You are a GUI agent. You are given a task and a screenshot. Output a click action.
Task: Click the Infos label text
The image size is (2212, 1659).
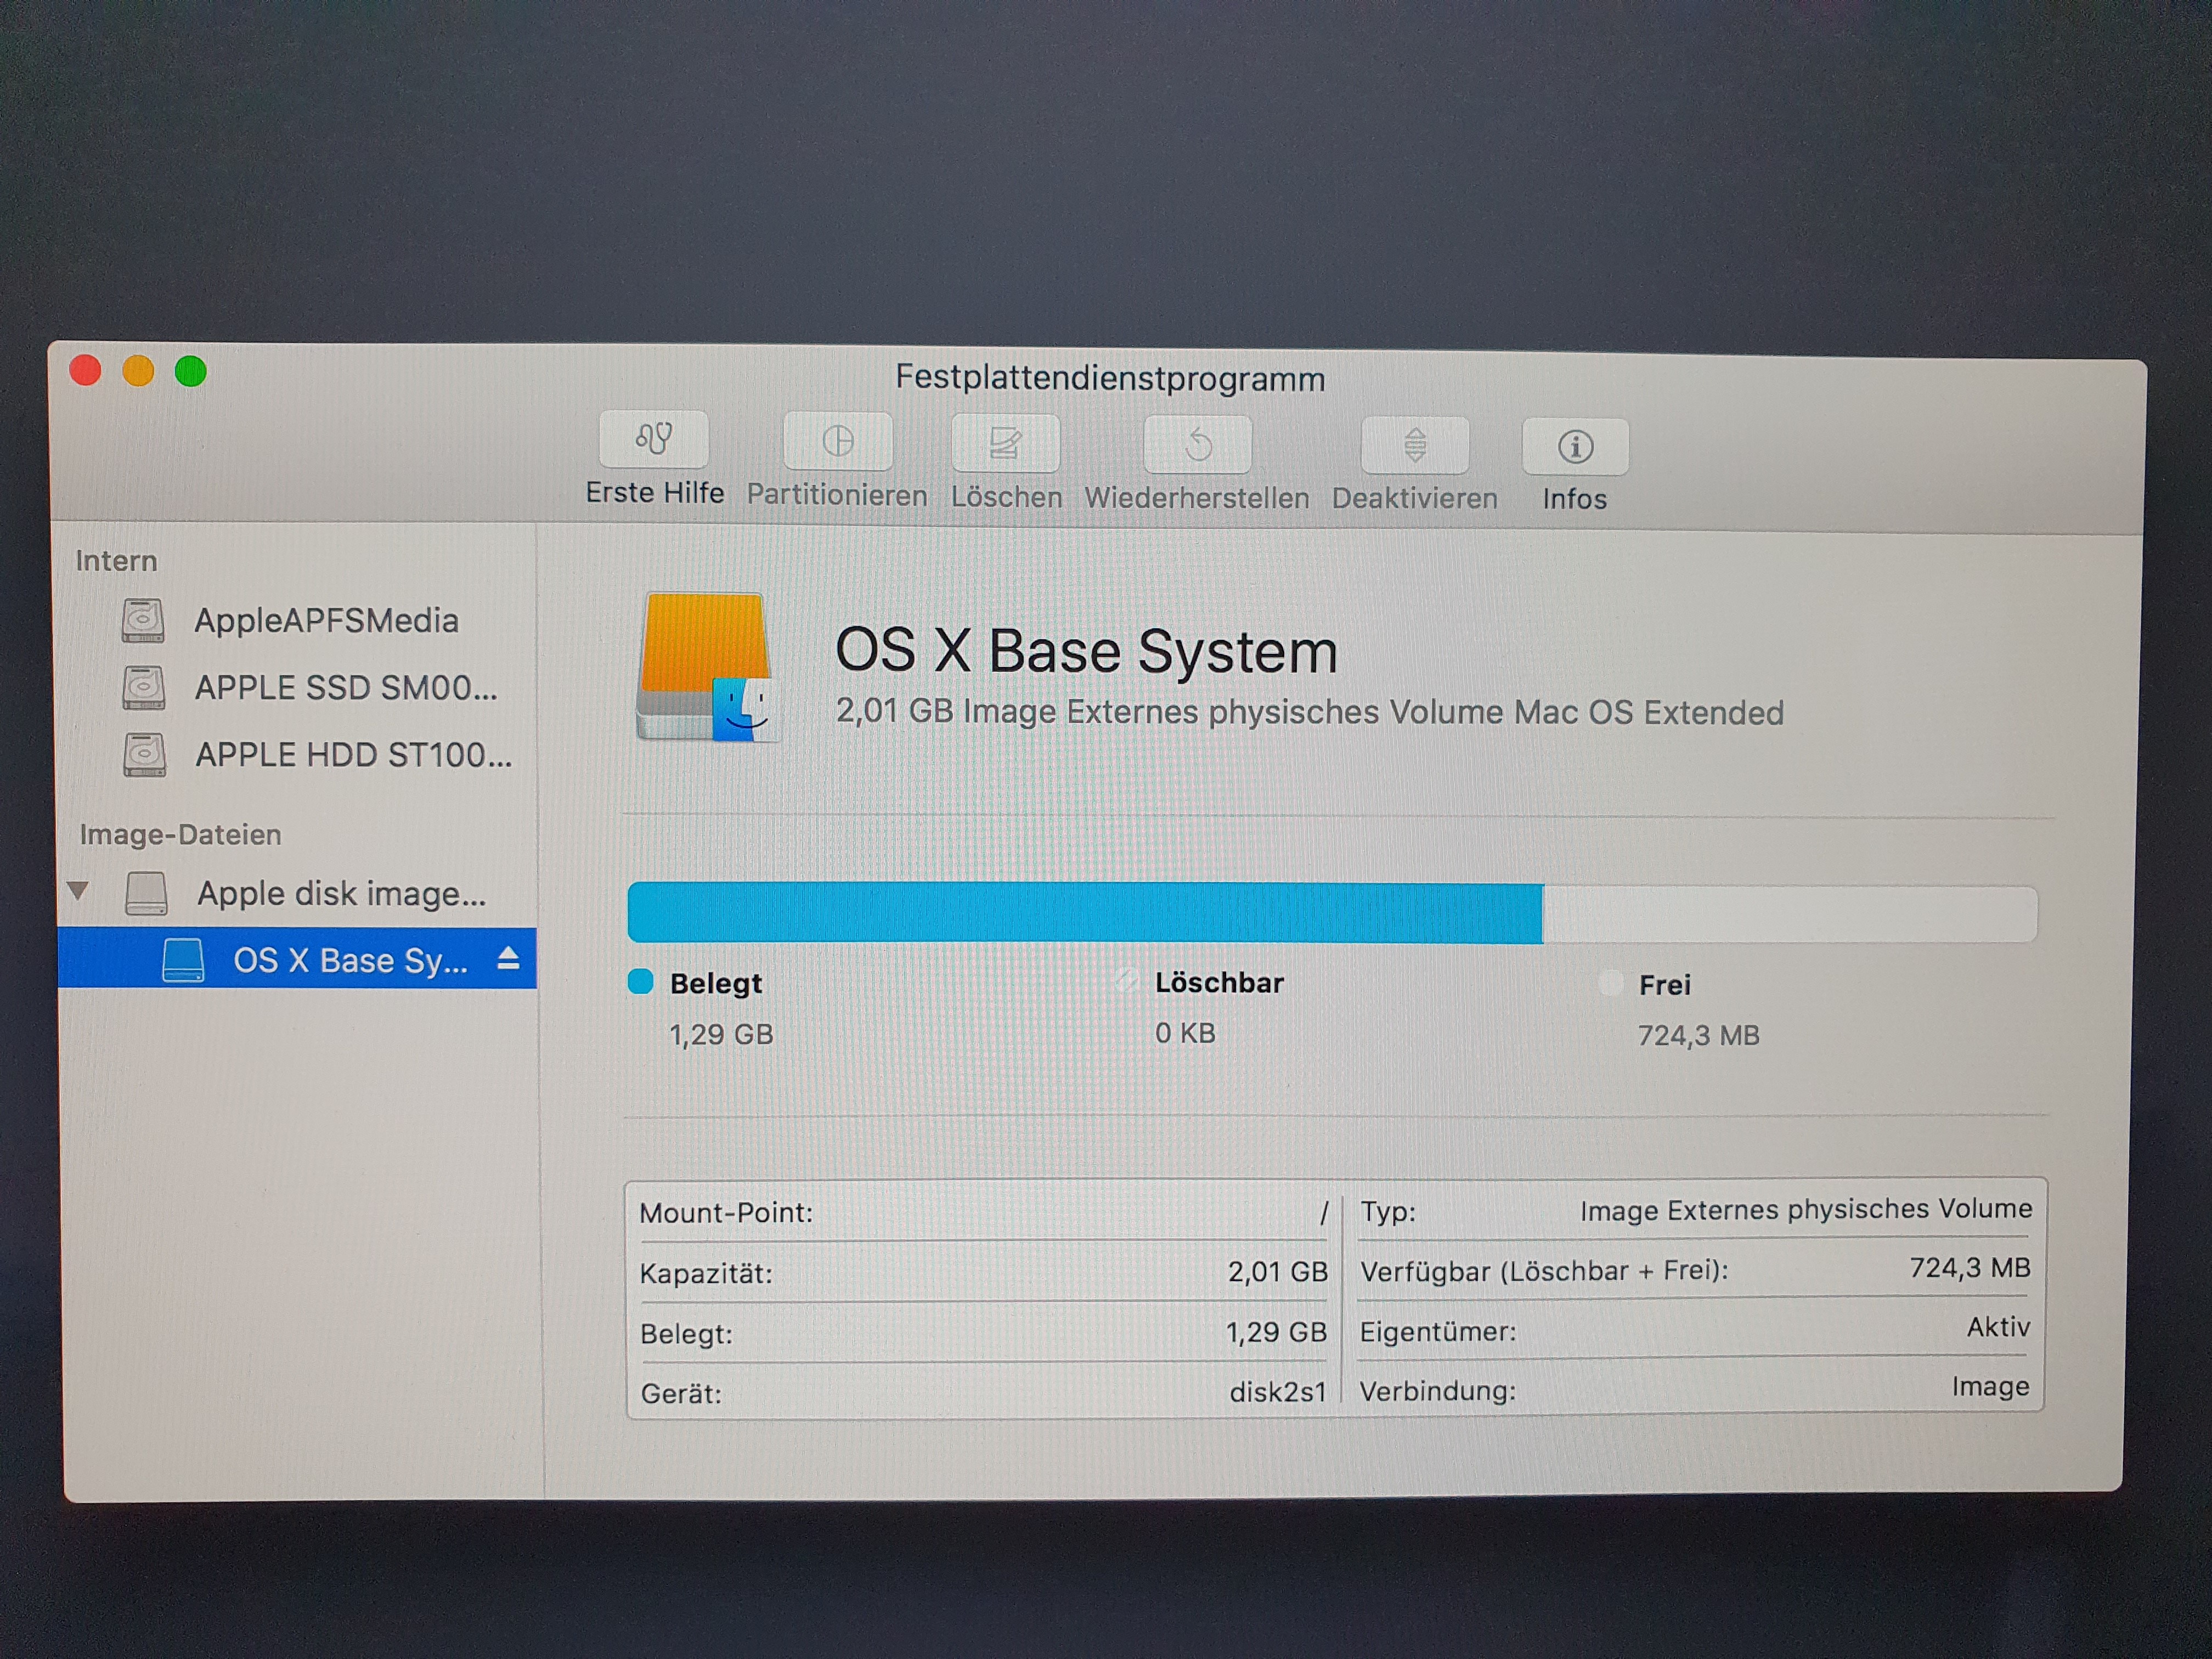(1574, 499)
